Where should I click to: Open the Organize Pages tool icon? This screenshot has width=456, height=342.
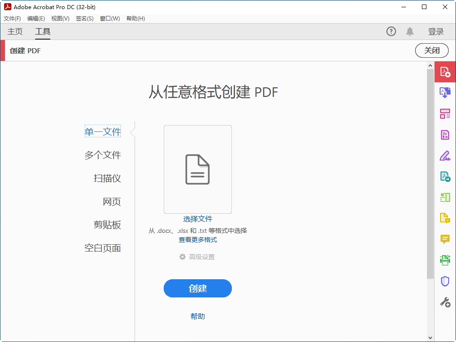click(445, 113)
